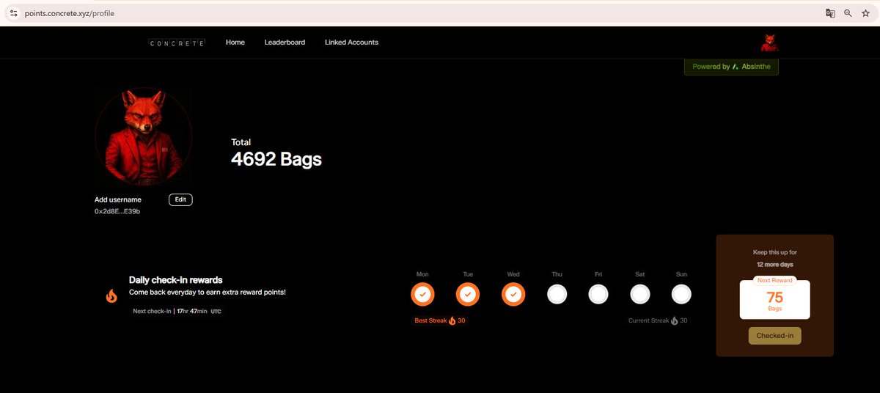The width and height of the screenshot is (880, 393).
Task: Click the Daily check-in rewards heading
Action: pos(176,280)
